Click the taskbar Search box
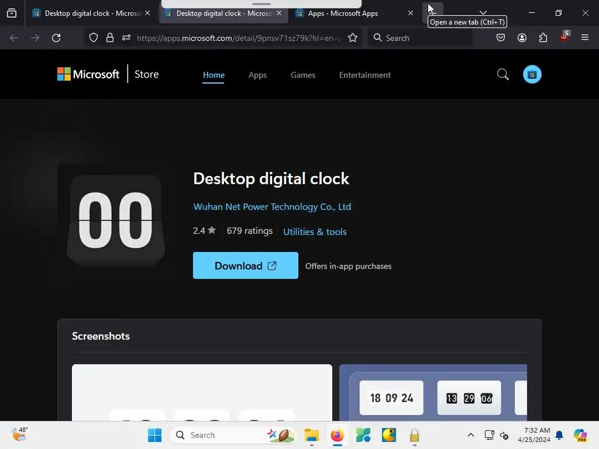 (x=233, y=435)
